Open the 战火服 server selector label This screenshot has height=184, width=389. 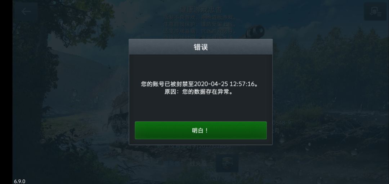point(198,164)
